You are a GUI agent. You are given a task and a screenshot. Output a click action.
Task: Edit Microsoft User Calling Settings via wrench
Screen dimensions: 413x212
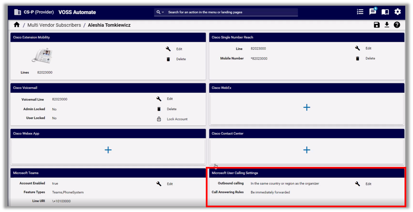pyautogui.click(x=357, y=184)
